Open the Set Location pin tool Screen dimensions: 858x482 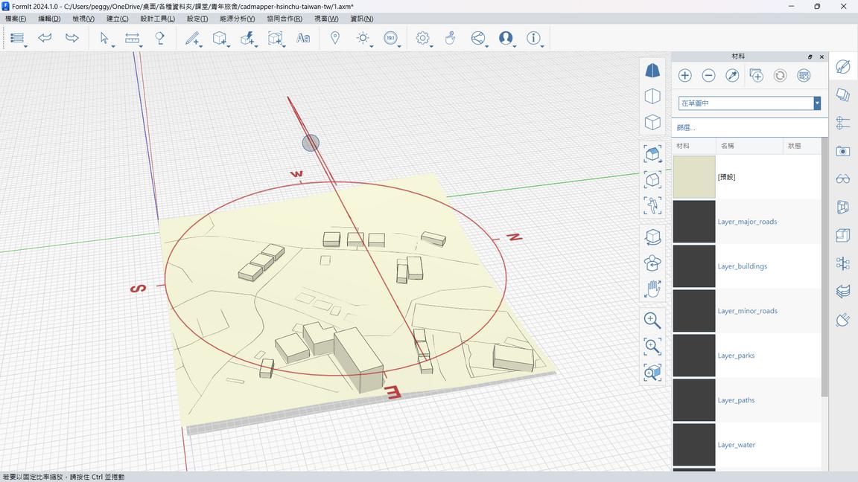[335, 38]
